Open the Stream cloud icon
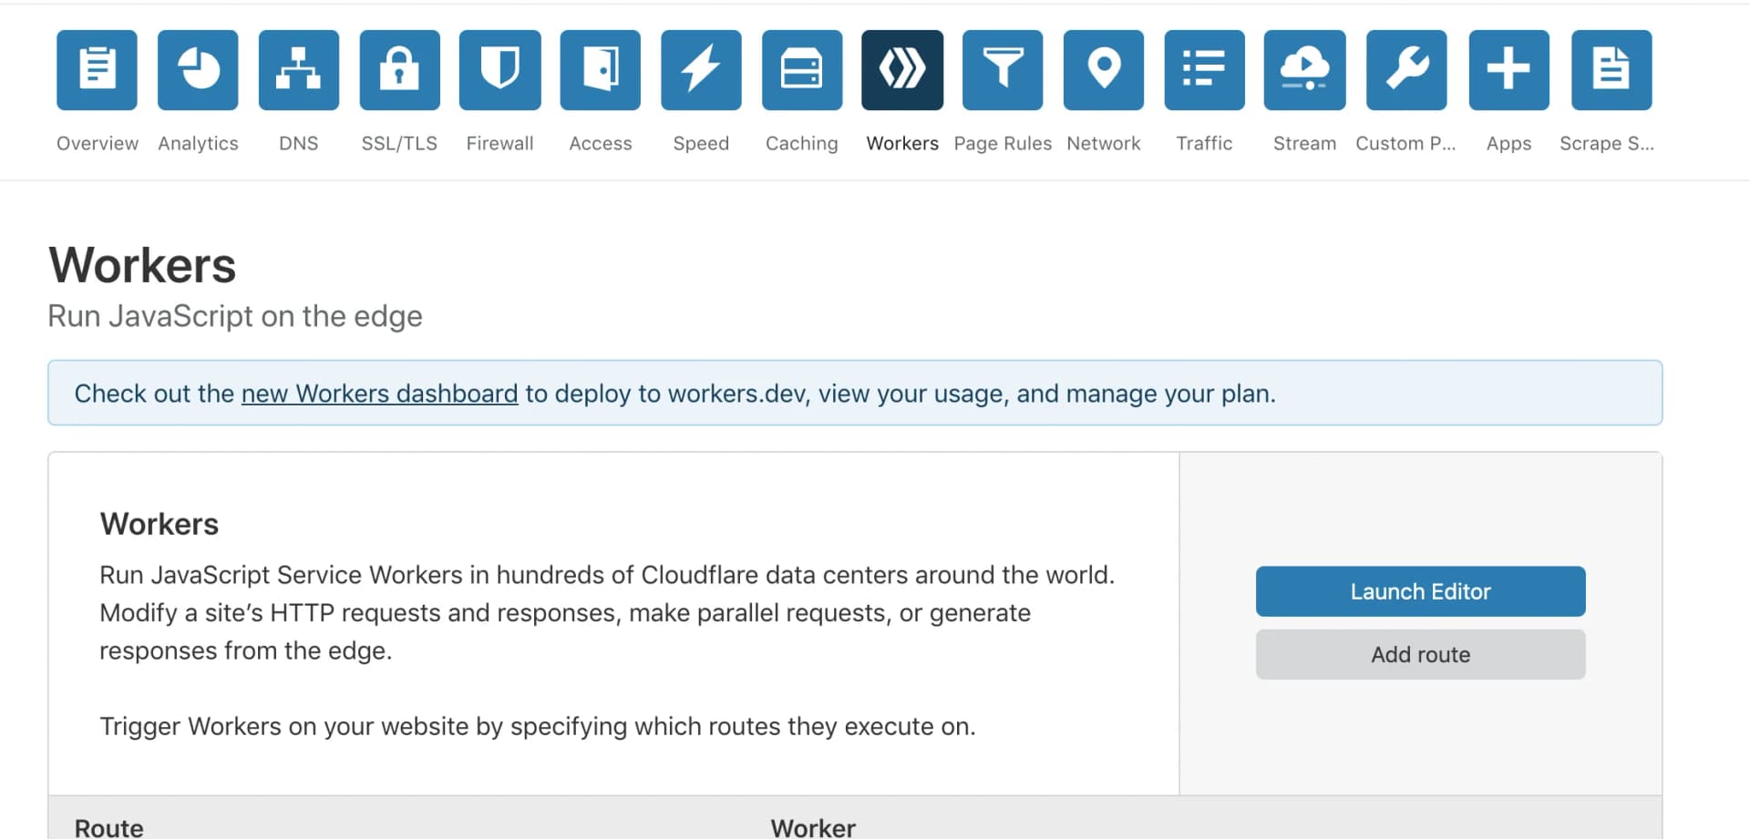This screenshot has width=1750, height=839. pyautogui.click(x=1304, y=69)
